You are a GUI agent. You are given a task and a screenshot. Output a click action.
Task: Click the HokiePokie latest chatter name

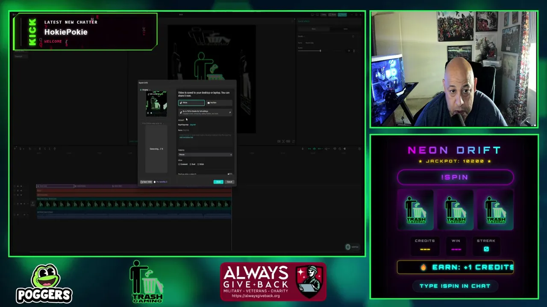pos(66,32)
